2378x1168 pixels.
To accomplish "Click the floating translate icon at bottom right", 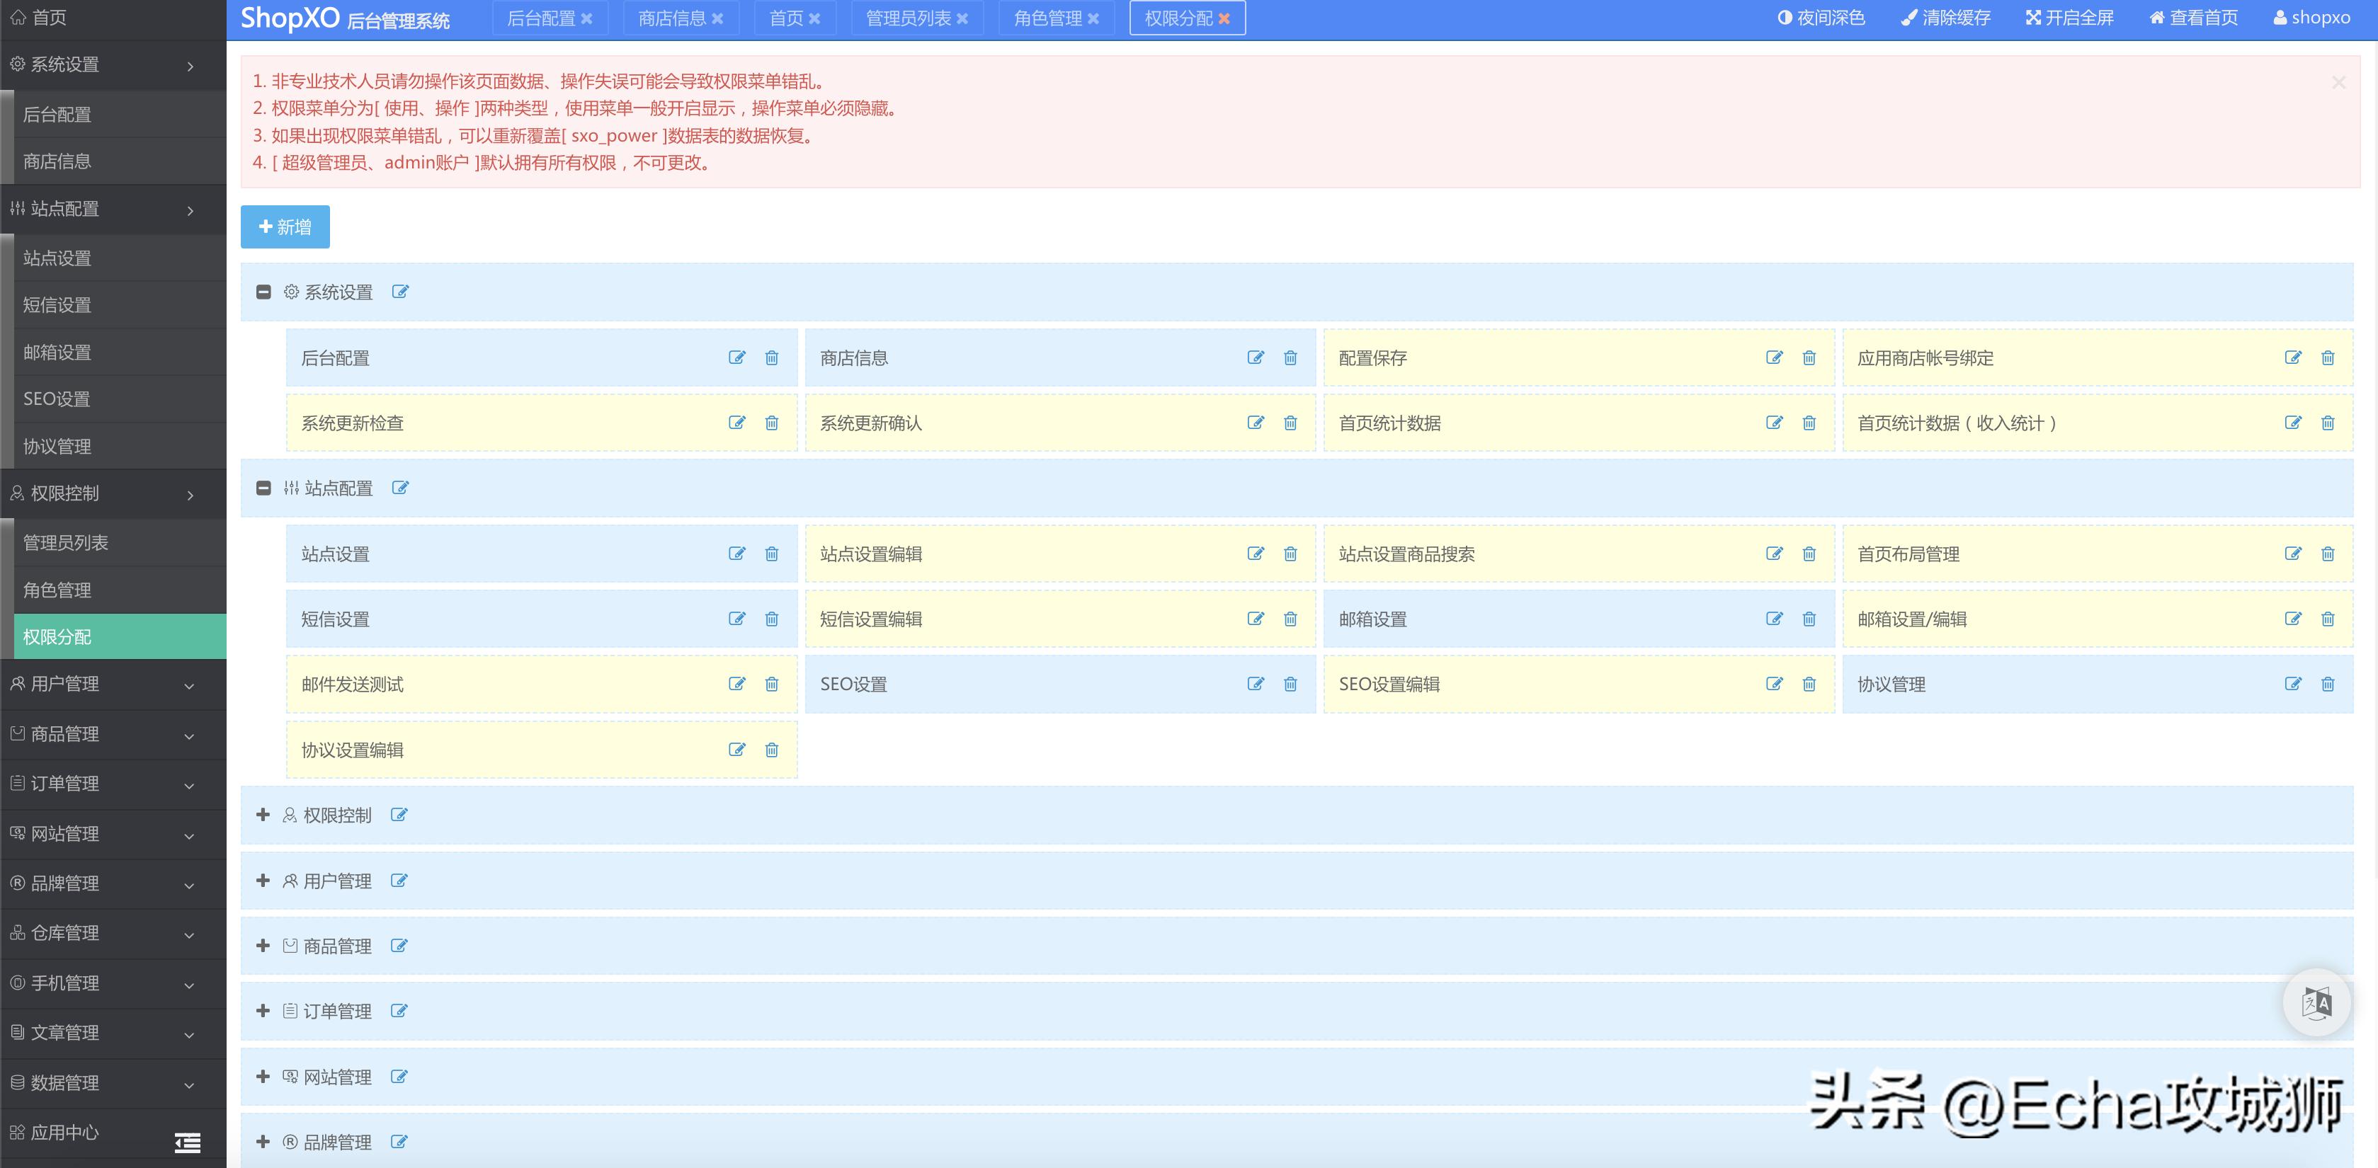I will (2317, 1002).
